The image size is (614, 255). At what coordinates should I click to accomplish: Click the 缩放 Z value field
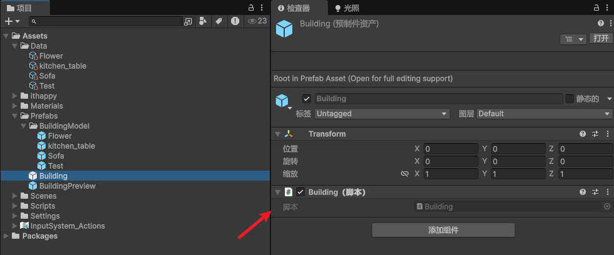586,174
